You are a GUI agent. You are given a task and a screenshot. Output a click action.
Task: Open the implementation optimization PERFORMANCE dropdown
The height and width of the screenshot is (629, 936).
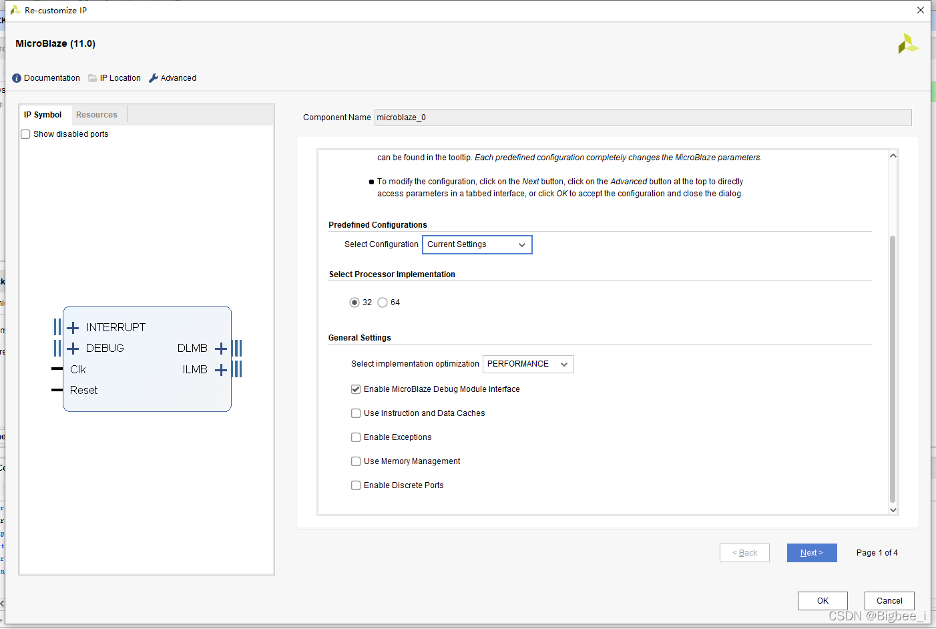pyautogui.click(x=528, y=364)
